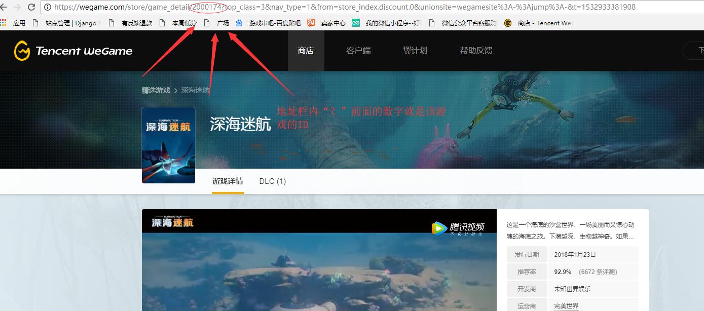Click the 腾讯视频 logo on the video
The height and width of the screenshot is (311, 704).
pyautogui.click(x=458, y=228)
